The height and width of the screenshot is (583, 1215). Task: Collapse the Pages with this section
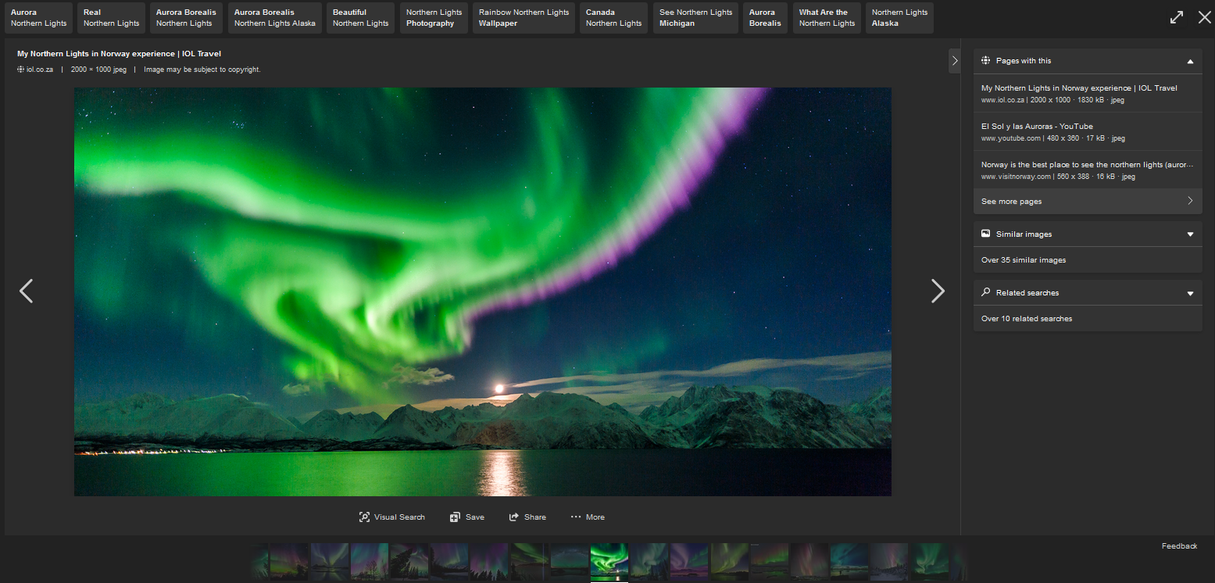(1189, 61)
